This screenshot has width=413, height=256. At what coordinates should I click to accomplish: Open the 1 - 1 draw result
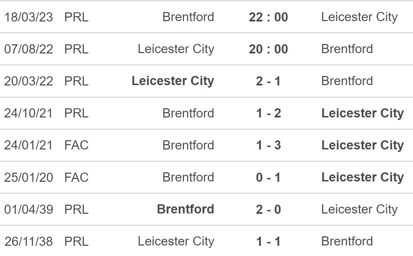[268, 241]
